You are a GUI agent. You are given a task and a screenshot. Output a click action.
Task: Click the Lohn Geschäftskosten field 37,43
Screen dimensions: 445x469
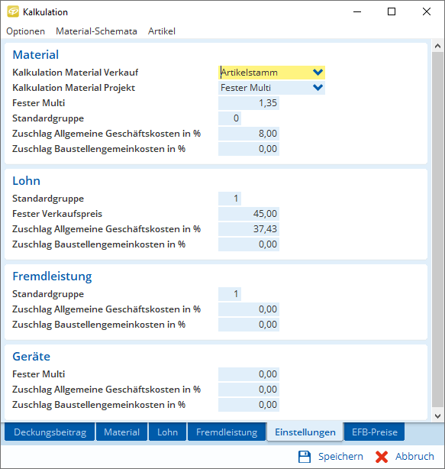coord(249,229)
